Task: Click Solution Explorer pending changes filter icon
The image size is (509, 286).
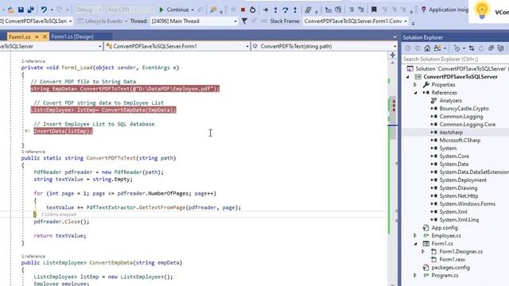Action: click(457, 48)
